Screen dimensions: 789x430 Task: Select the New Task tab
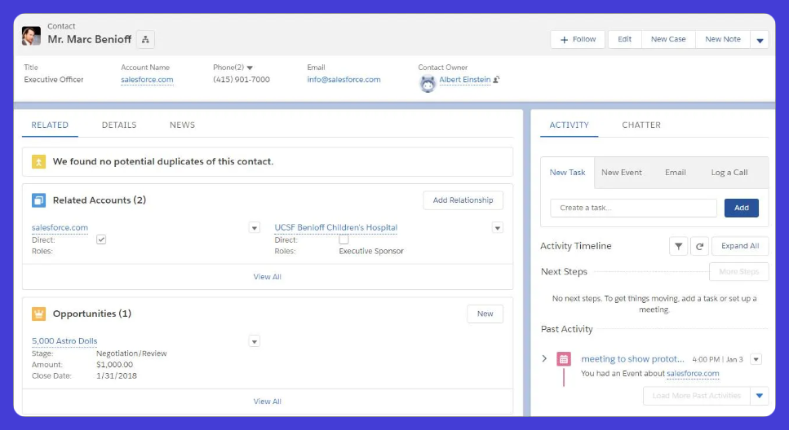(567, 173)
